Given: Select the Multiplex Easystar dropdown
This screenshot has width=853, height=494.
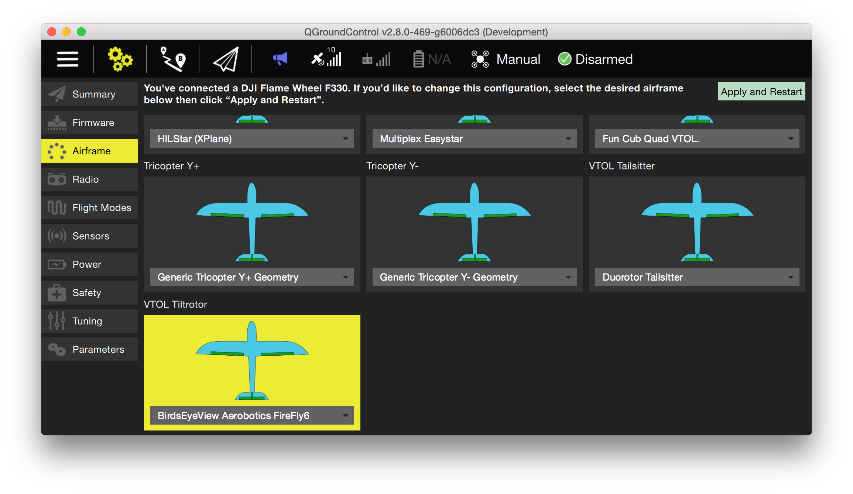Looking at the screenshot, I should pos(473,138).
